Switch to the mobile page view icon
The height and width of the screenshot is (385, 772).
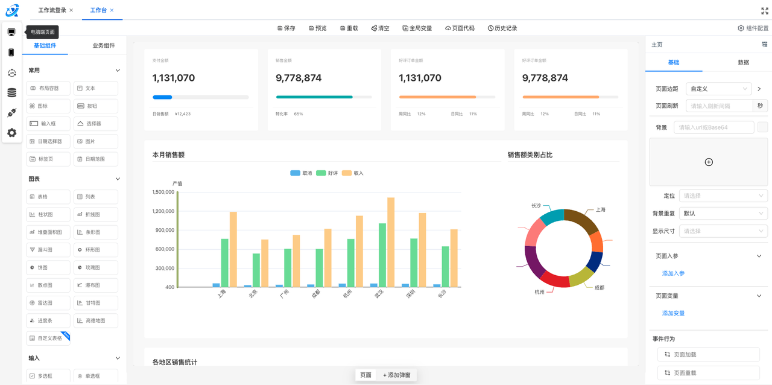[11, 52]
